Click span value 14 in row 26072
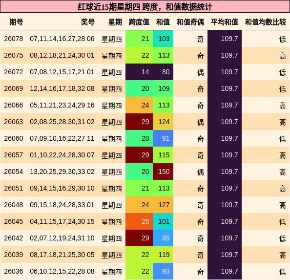This screenshot has height=280, width=290. (139, 72)
